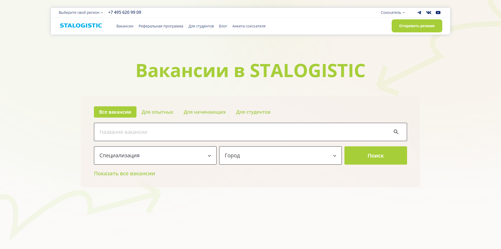Follow the 'Показать все вакансии' link
The height and width of the screenshot is (249, 501).
pos(124,173)
